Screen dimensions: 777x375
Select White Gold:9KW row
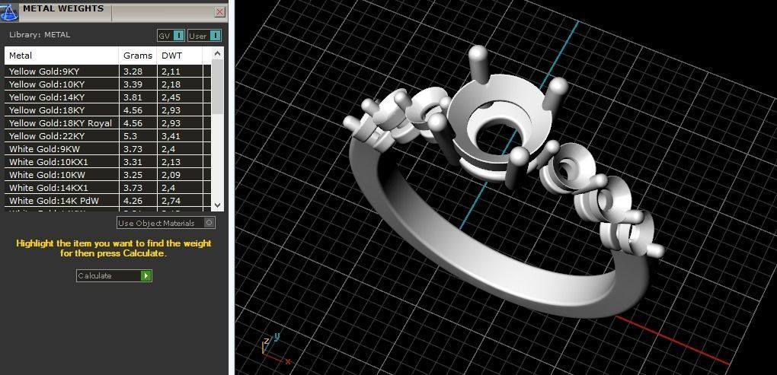pos(107,148)
